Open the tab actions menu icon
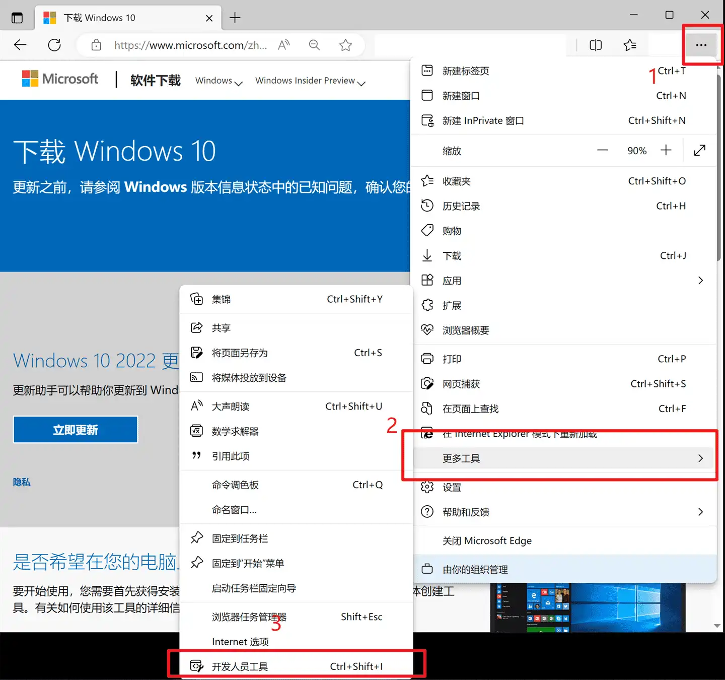 click(x=17, y=18)
